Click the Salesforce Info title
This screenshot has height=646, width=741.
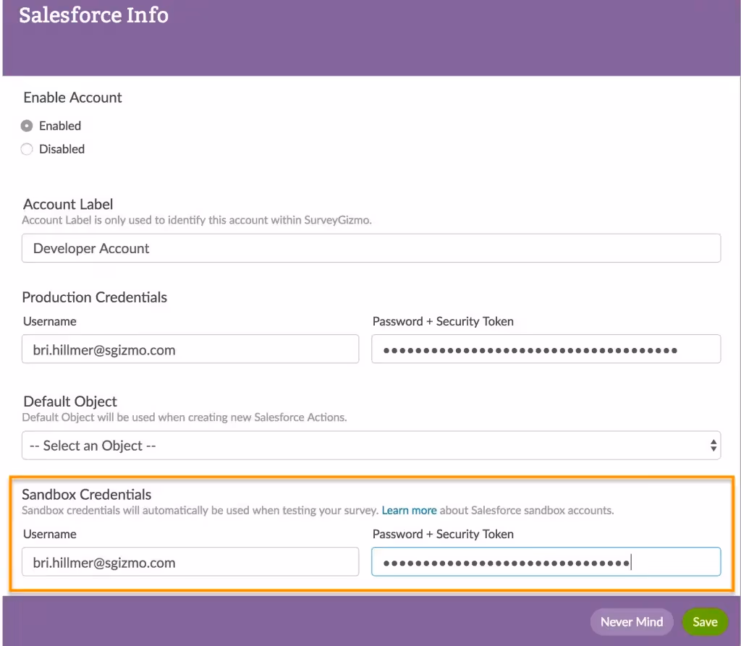93,15
